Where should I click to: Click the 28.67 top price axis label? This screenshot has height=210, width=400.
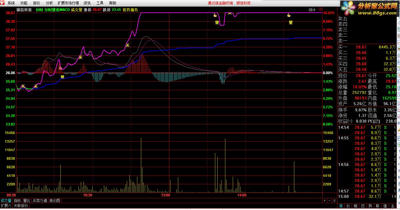tap(10, 13)
